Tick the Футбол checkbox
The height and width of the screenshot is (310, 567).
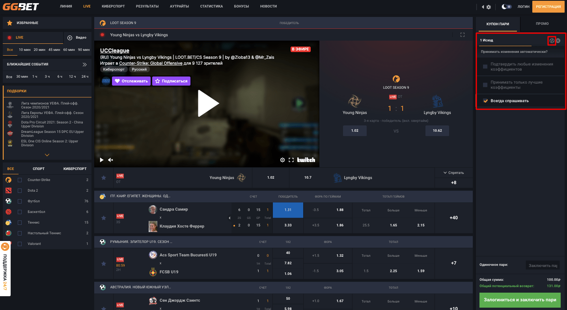click(x=20, y=201)
